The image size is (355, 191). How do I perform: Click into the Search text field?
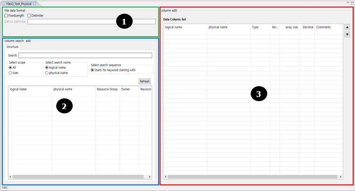85,56
